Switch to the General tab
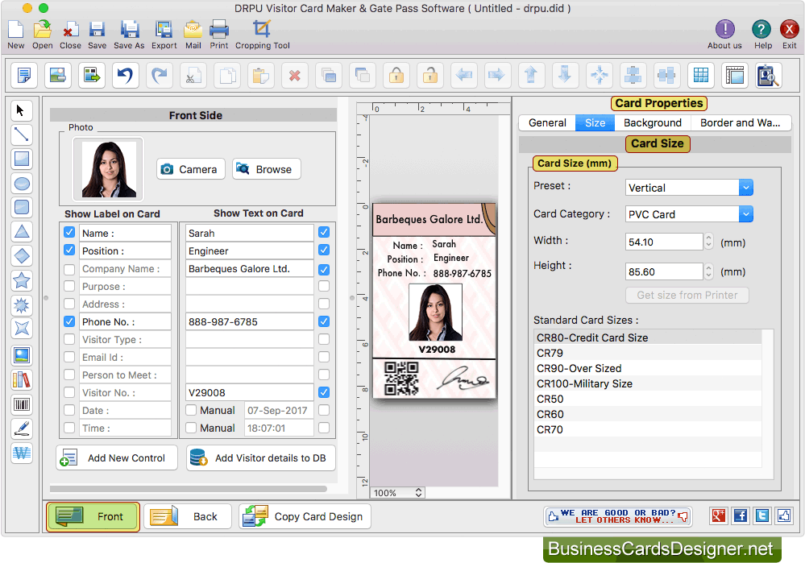 [x=547, y=123]
